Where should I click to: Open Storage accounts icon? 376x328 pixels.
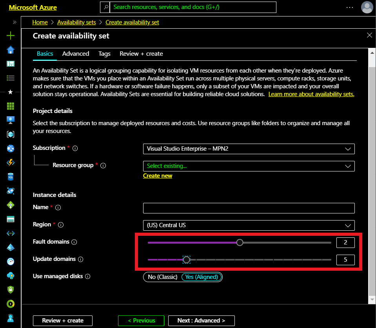click(x=11, y=219)
